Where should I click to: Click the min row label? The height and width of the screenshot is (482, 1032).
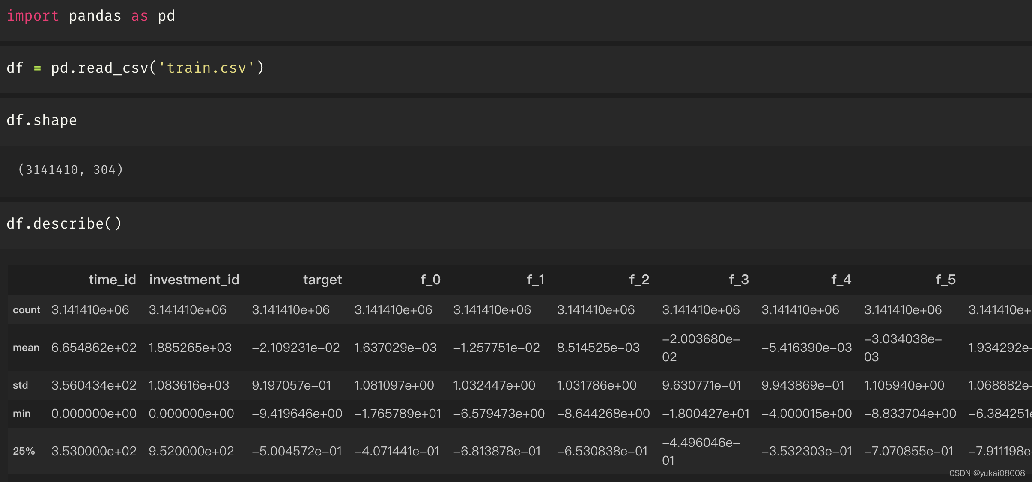(x=22, y=414)
